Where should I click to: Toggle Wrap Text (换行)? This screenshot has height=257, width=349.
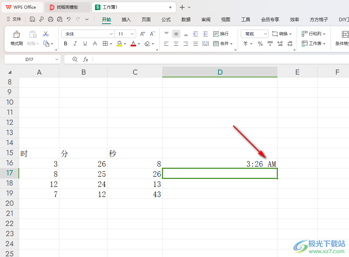[x=221, y=34]
